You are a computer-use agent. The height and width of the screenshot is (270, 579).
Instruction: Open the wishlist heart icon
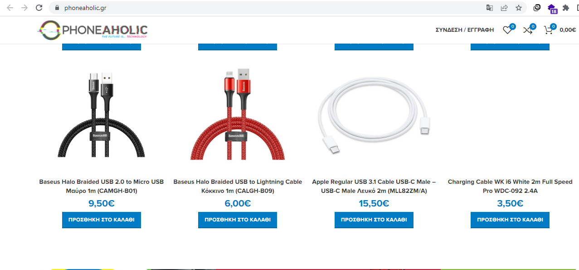click(x=507, y=30)
